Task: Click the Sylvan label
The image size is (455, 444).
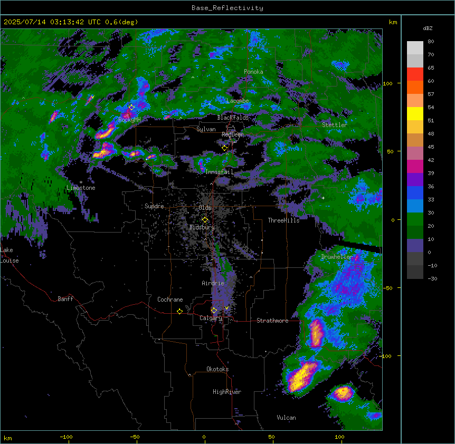Action: coord(206,129)
